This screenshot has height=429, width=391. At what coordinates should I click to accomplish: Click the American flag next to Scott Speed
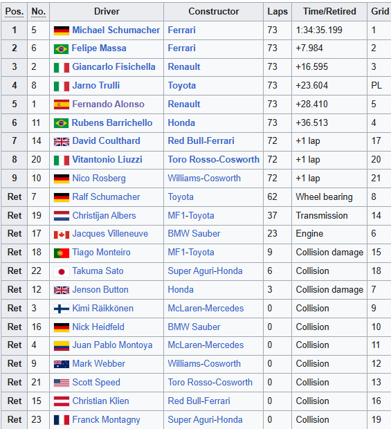pyautogui.click(x=62, y=383)
